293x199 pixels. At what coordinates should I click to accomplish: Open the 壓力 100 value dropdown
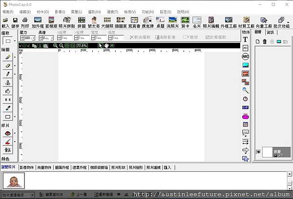point(34,38)
